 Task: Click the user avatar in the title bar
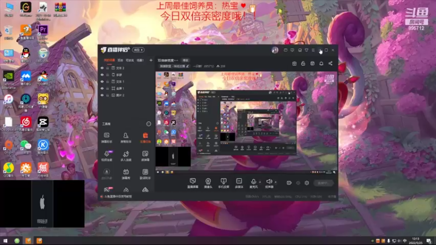point(275,50)
